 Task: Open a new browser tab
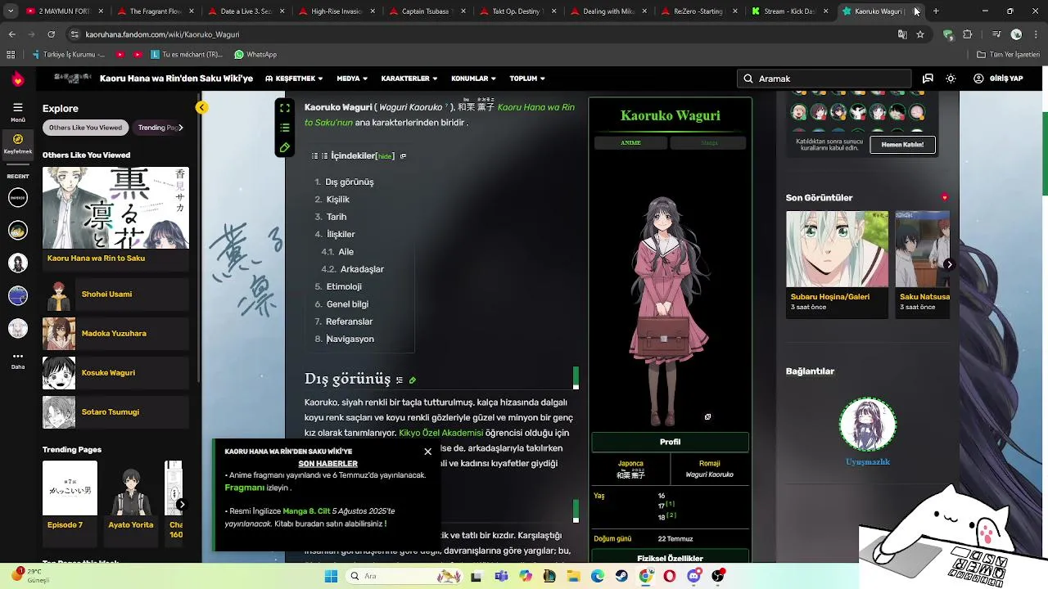click(x=936, y=11)
